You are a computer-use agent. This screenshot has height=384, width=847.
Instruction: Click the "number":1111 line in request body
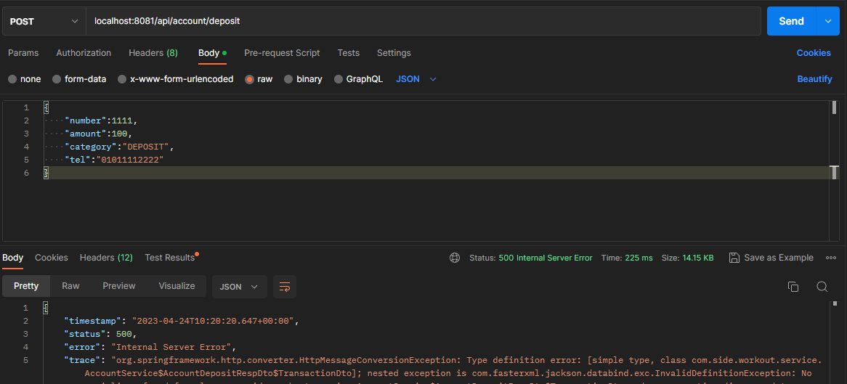[x=100, y=120]
